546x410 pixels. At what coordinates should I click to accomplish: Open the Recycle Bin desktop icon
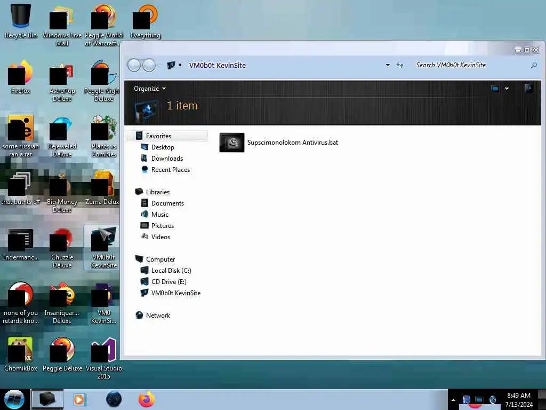[21, 21]
